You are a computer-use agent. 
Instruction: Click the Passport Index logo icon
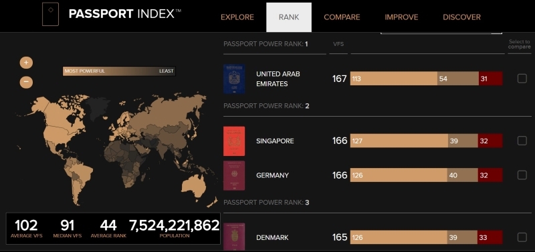[51, 14]
